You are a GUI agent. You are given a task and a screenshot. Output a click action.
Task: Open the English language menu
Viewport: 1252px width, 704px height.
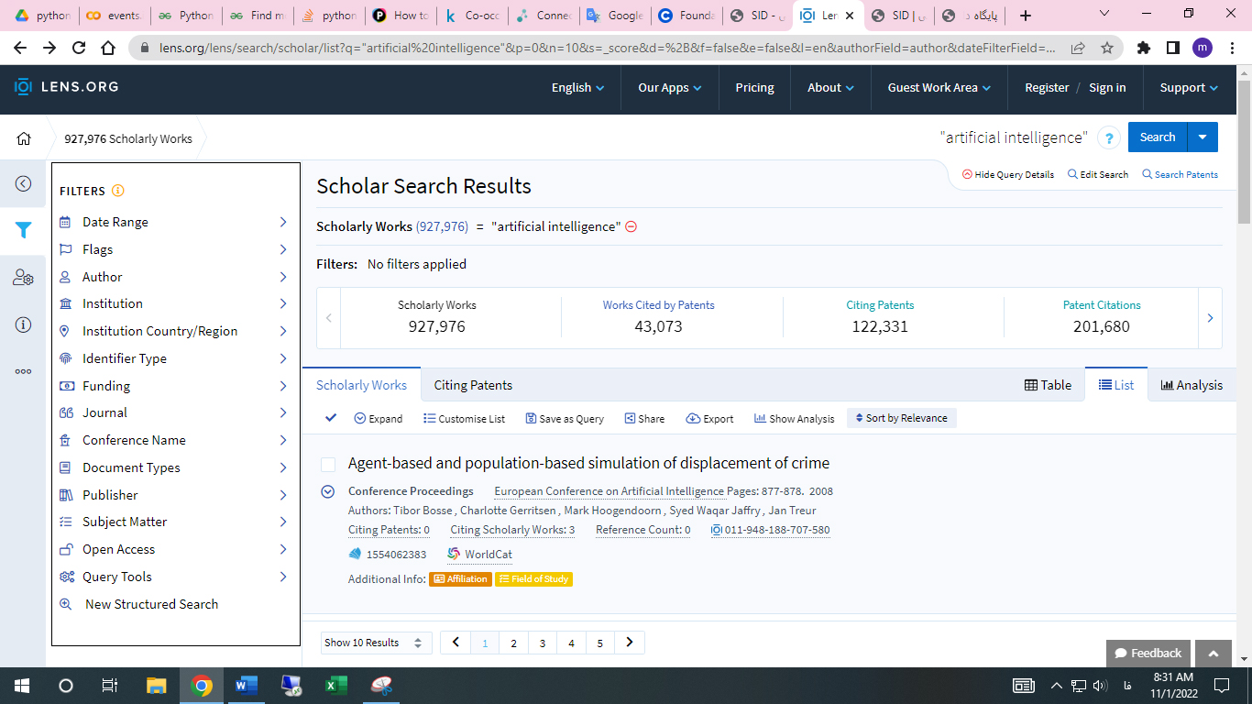577,87
